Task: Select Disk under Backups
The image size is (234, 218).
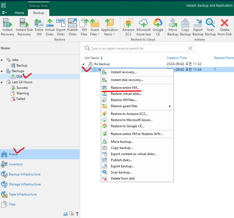Action: point(19,77)
